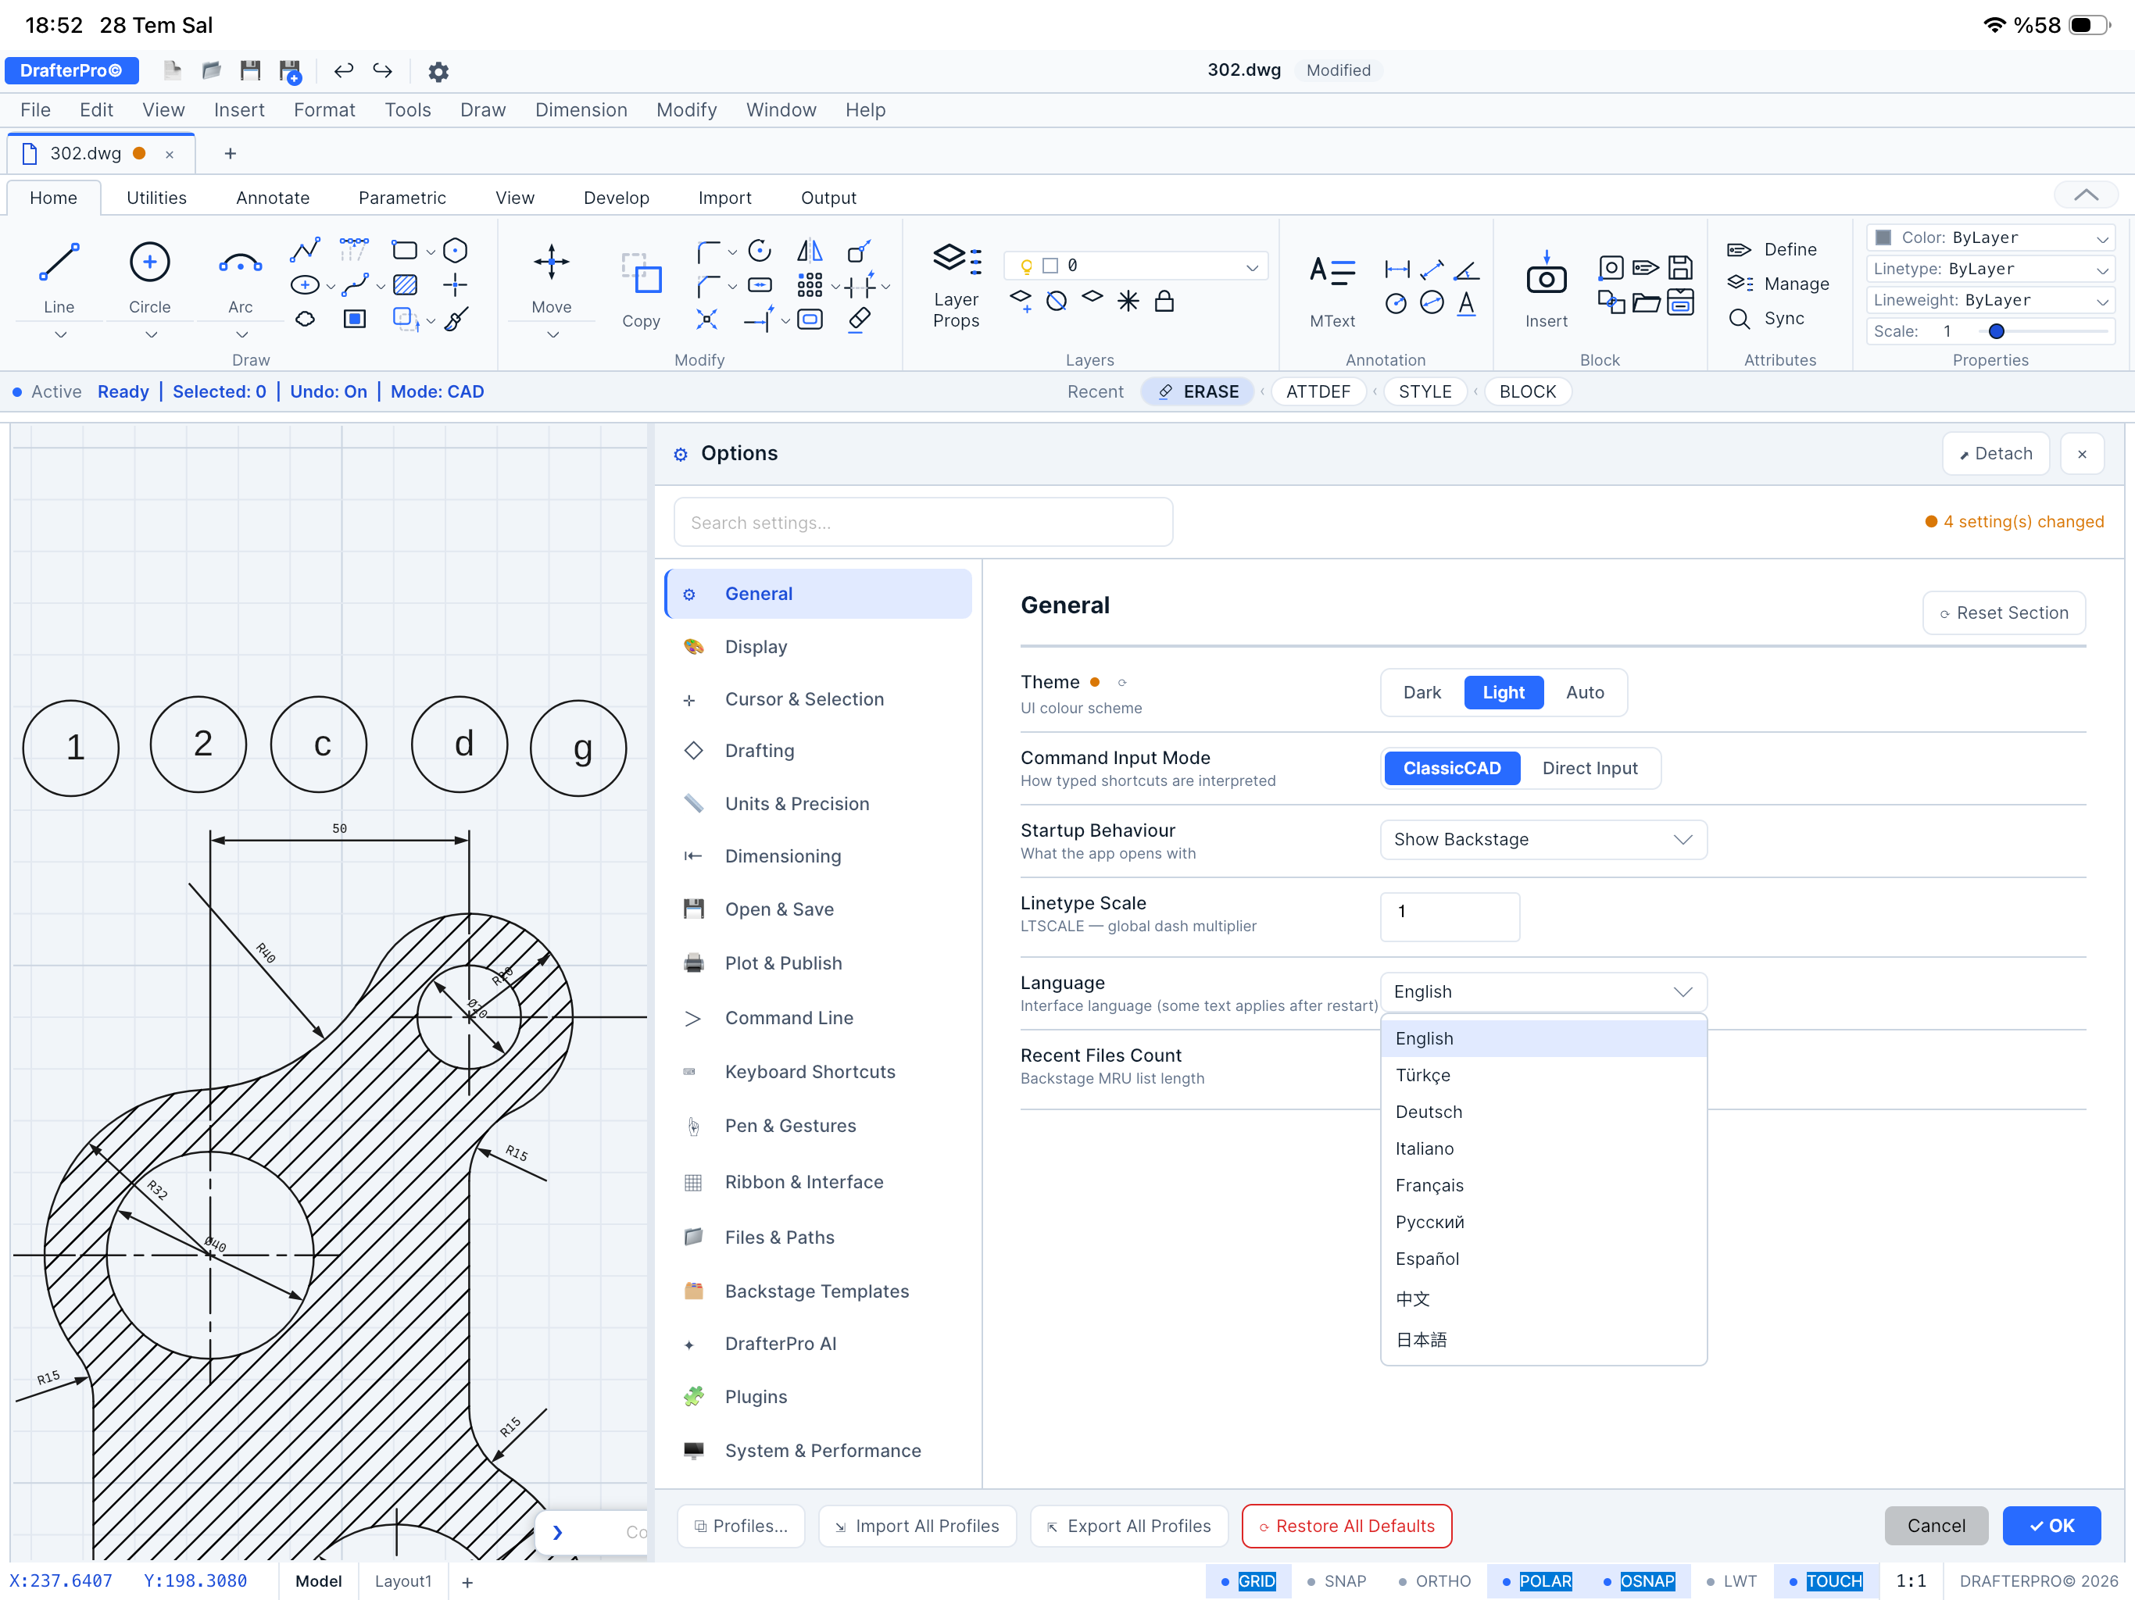
Task: Toggle OSNAP in status bar
Action: tap(1639, 1580)
